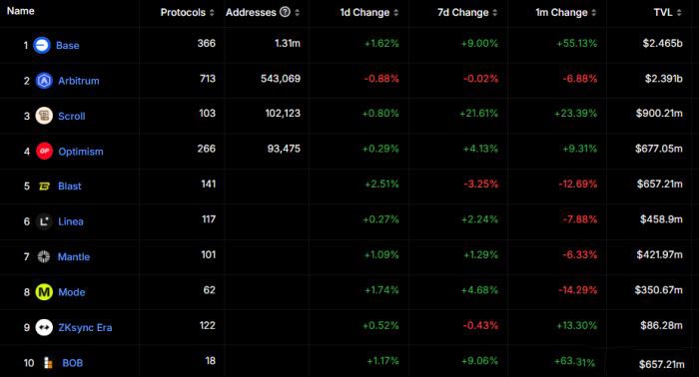Click the Name column header

pos(21,11)
